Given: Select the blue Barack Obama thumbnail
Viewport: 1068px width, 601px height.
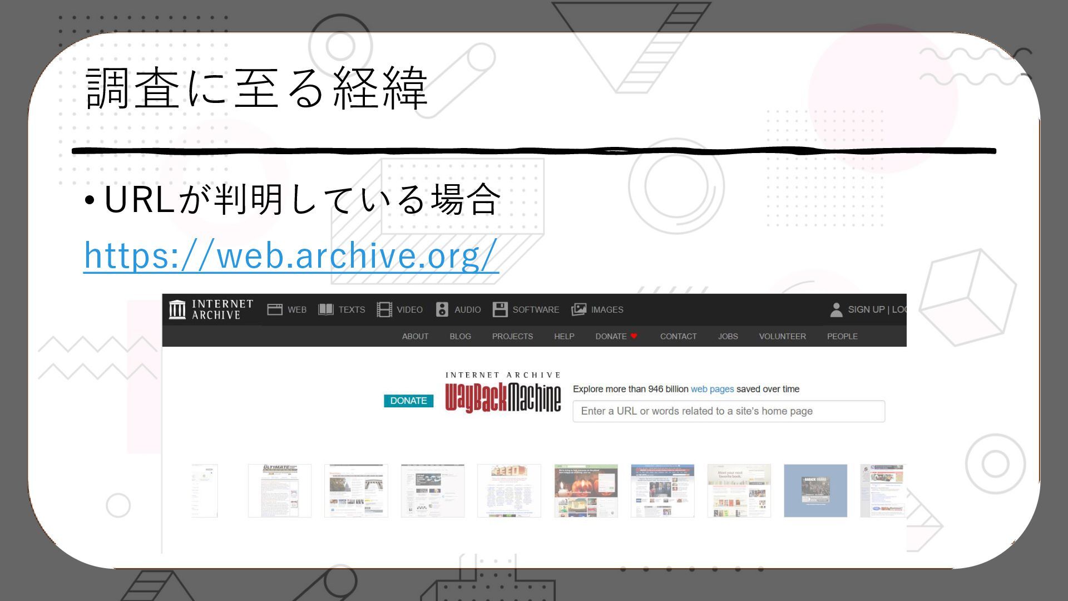Looking at the screenshot, I should pos(815,491).
